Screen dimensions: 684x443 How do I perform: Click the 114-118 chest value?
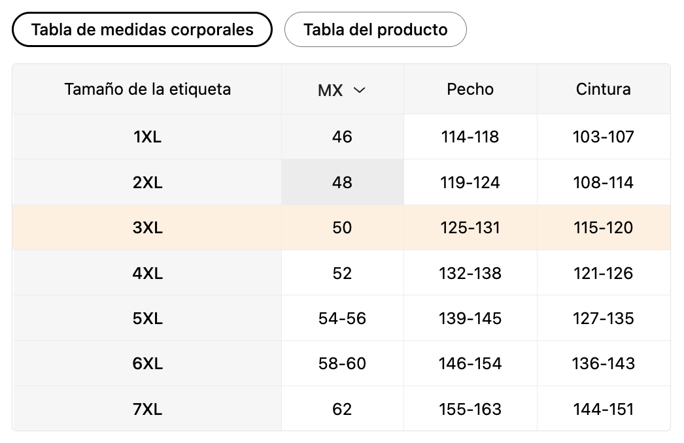point(470,137)
